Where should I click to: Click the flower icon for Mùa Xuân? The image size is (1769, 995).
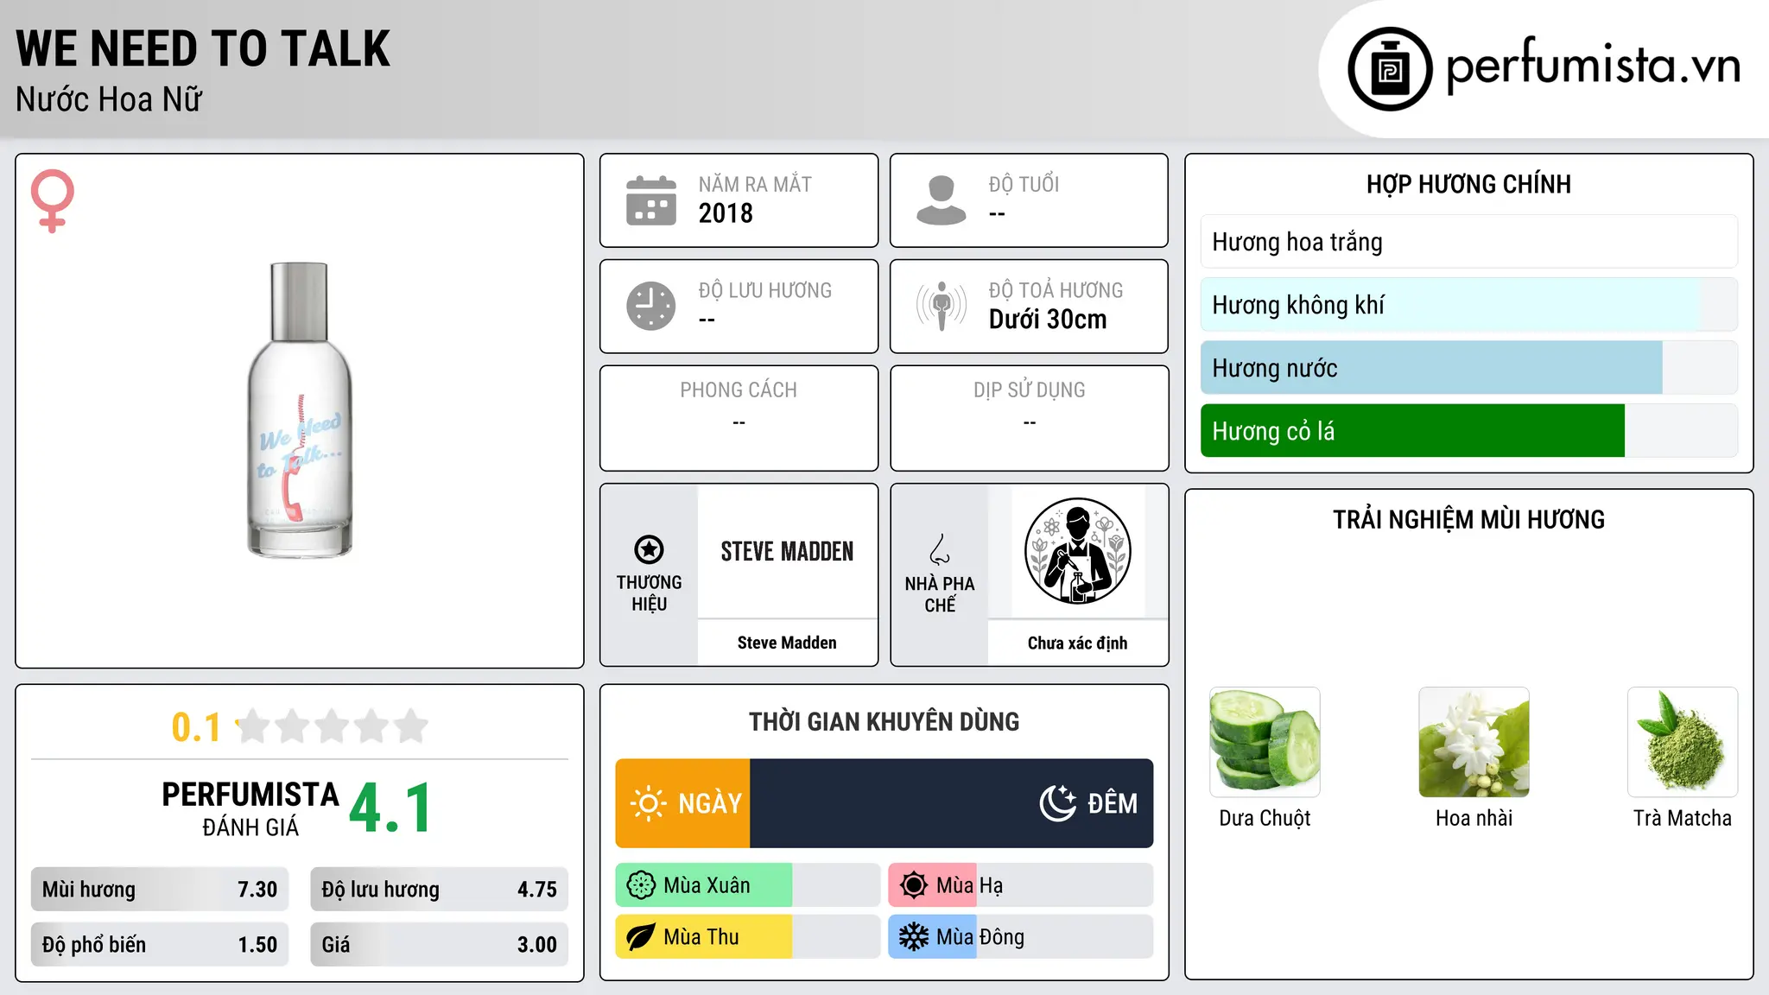pyautogui.click(x=641, y=885)
